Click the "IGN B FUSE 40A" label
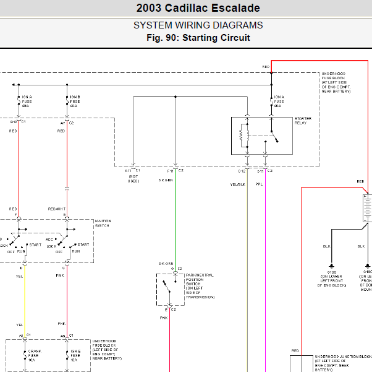This screenshot has height=372, width=372. (75, 102)
